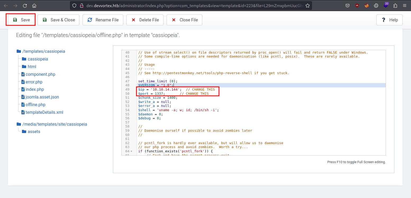Click the red X icon in Close File
The height and width of the screenshot is (198, 411).
[x=174, y=20]
